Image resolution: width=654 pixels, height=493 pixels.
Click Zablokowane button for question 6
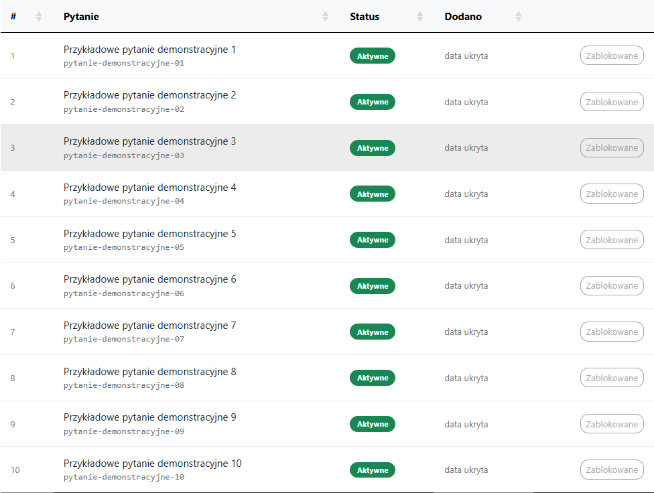[612, 286]
